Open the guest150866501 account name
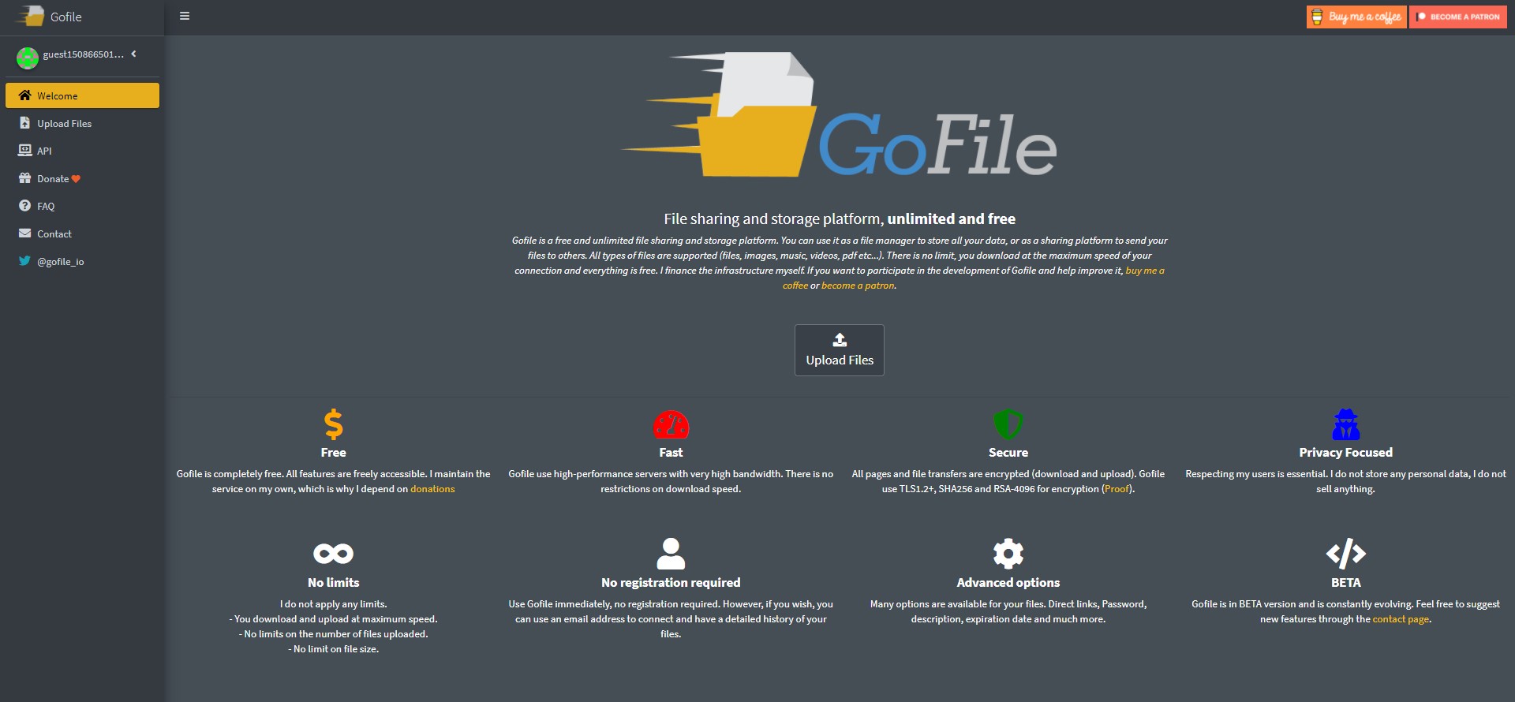 point(83,54)
